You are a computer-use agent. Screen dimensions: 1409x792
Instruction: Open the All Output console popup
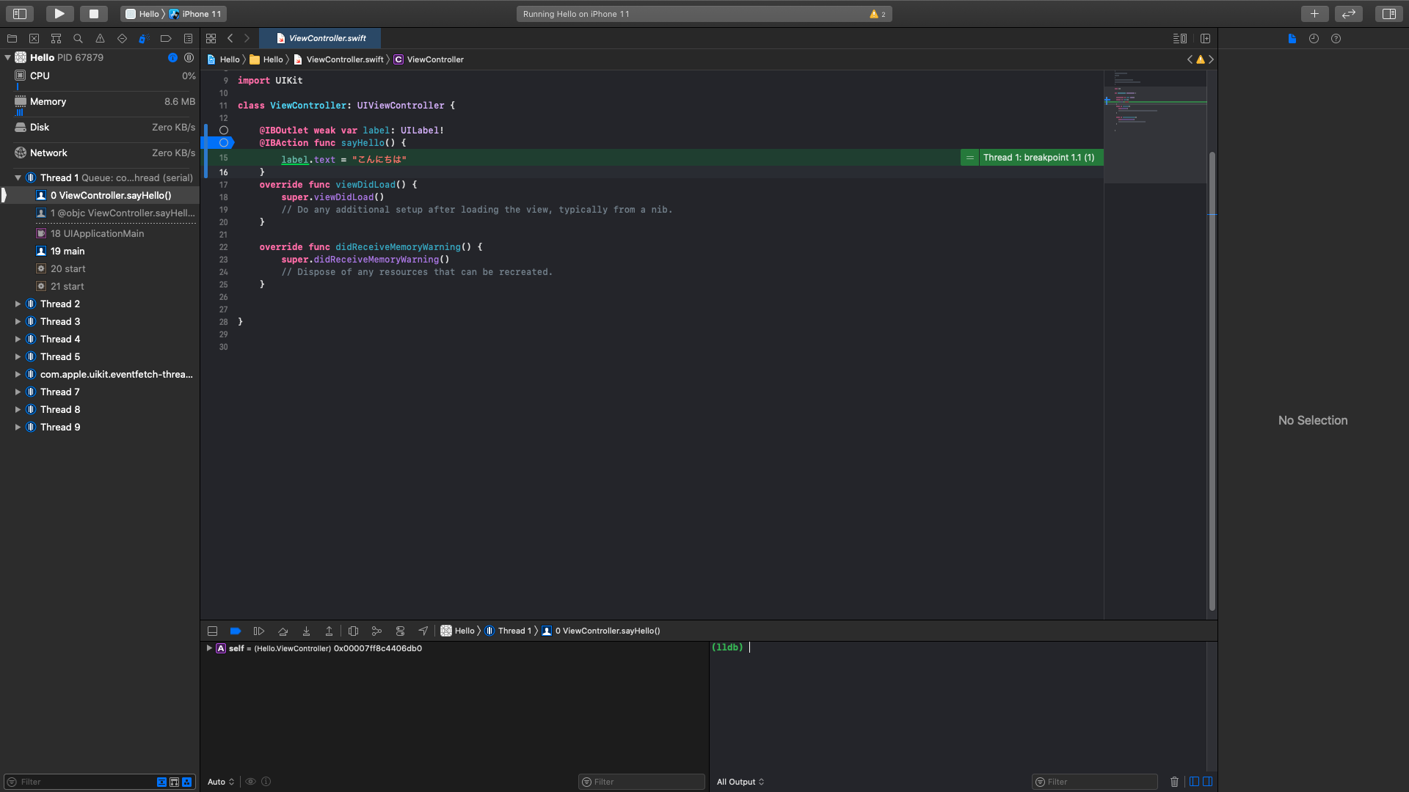[x=740, y=782]
